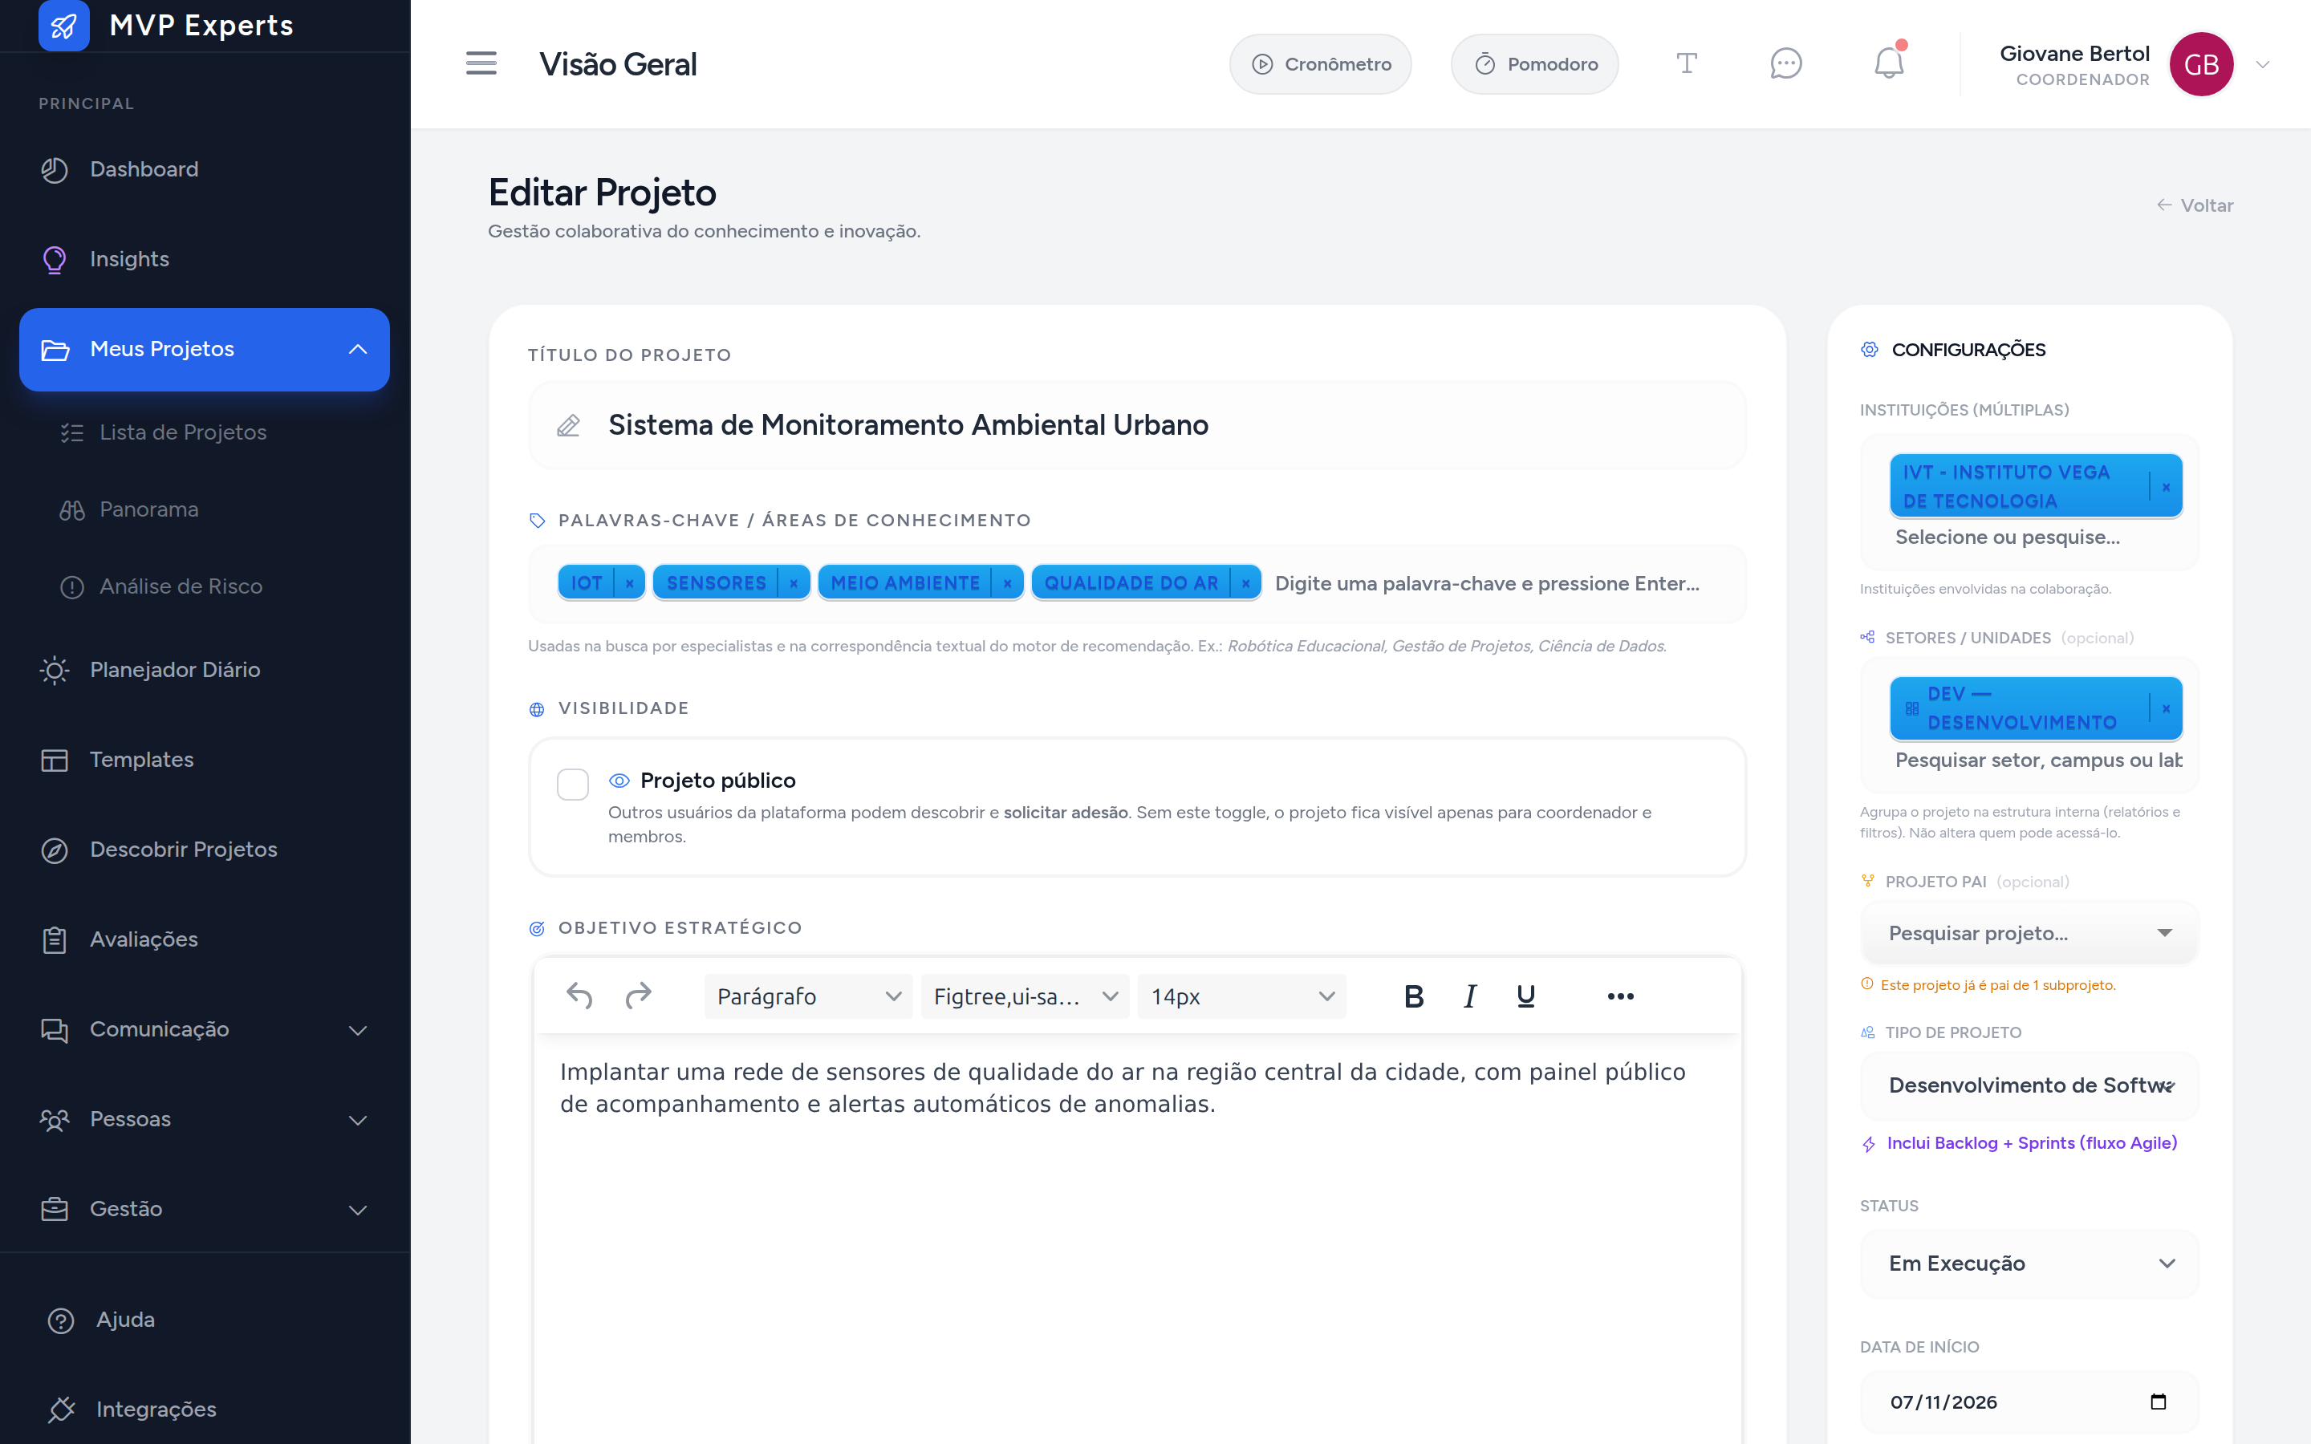Expand the Pessoas menu
The image size is (2311, 1444).
coord(358,1119)
